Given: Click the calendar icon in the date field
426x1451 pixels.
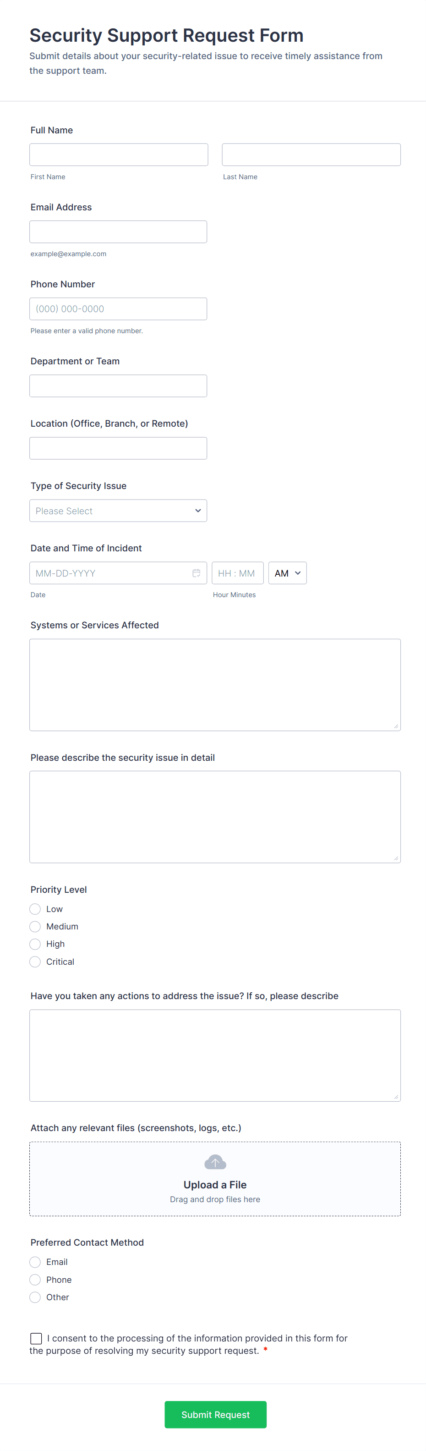Looking at the screenshot, I should point(197,573).
